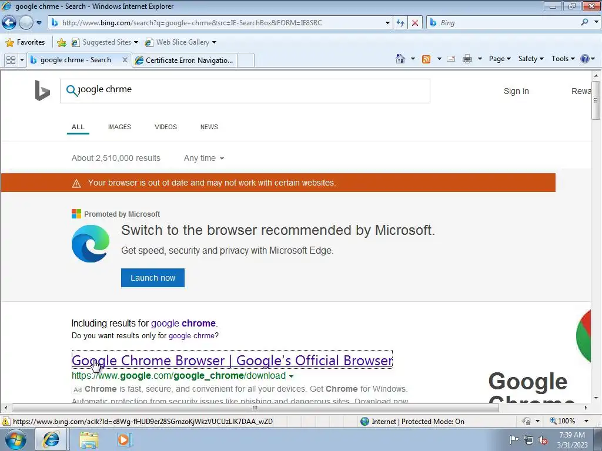Select the ALL results tab
This screenshot has width=602, height=451.
point(78,127)
